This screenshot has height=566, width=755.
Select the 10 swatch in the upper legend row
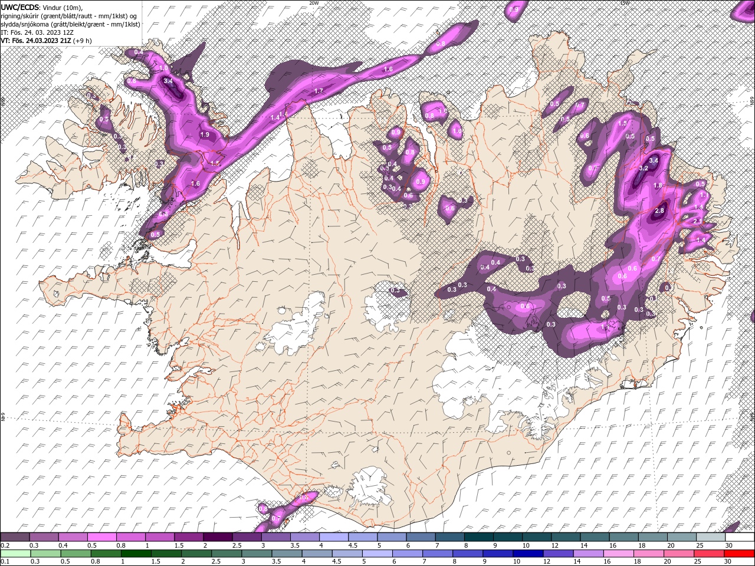537,537
